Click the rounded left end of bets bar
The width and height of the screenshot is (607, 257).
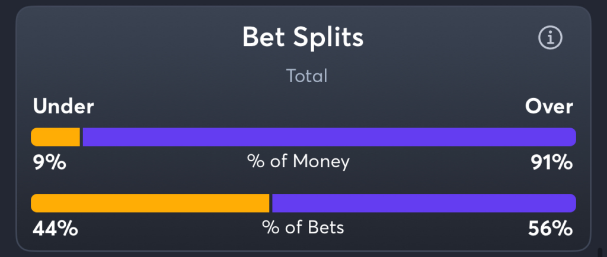pos(35,203)
